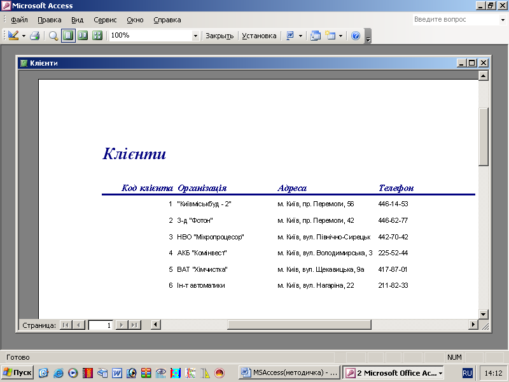This screenshot has height=382, width=509.
Task: Click the Access key icon in title bar
Action: point(6,6)
